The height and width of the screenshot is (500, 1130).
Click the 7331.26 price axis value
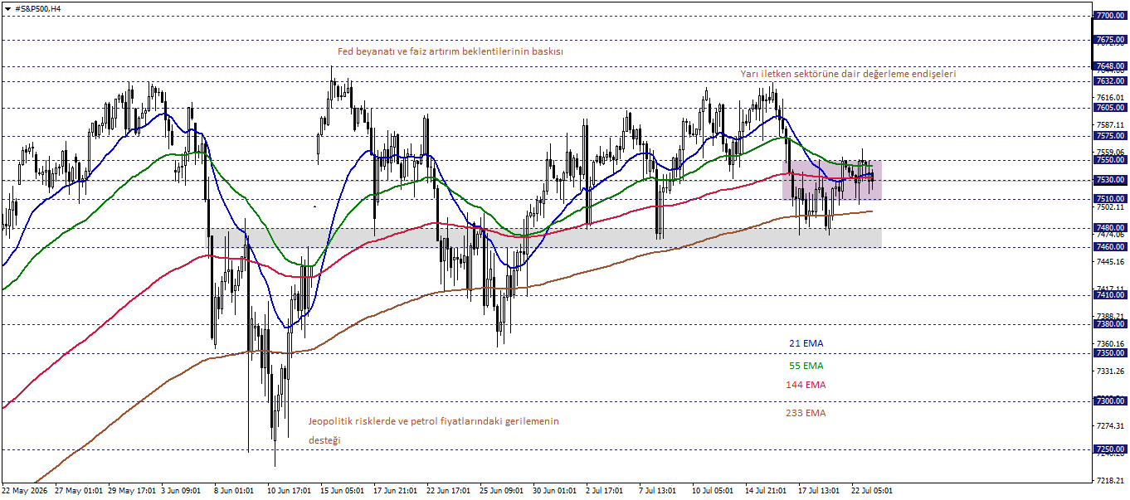tap(1109, 371)
